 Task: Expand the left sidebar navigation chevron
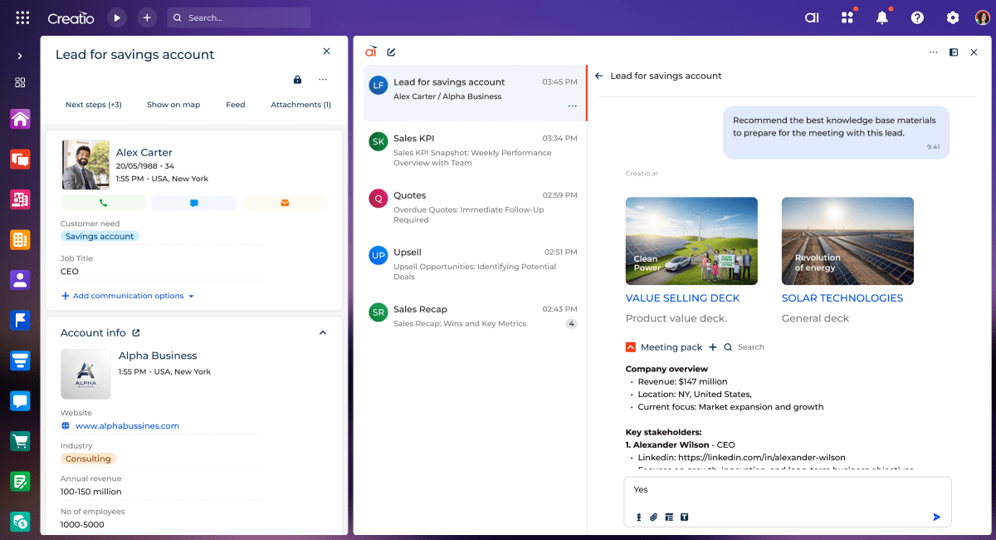tap(20, 56)
